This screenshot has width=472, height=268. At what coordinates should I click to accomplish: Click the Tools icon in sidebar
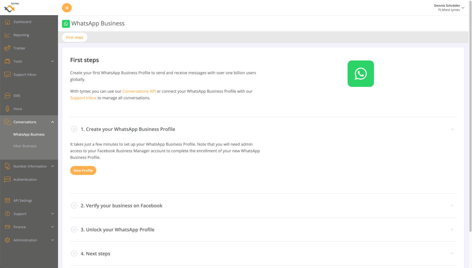pos(7,61)
